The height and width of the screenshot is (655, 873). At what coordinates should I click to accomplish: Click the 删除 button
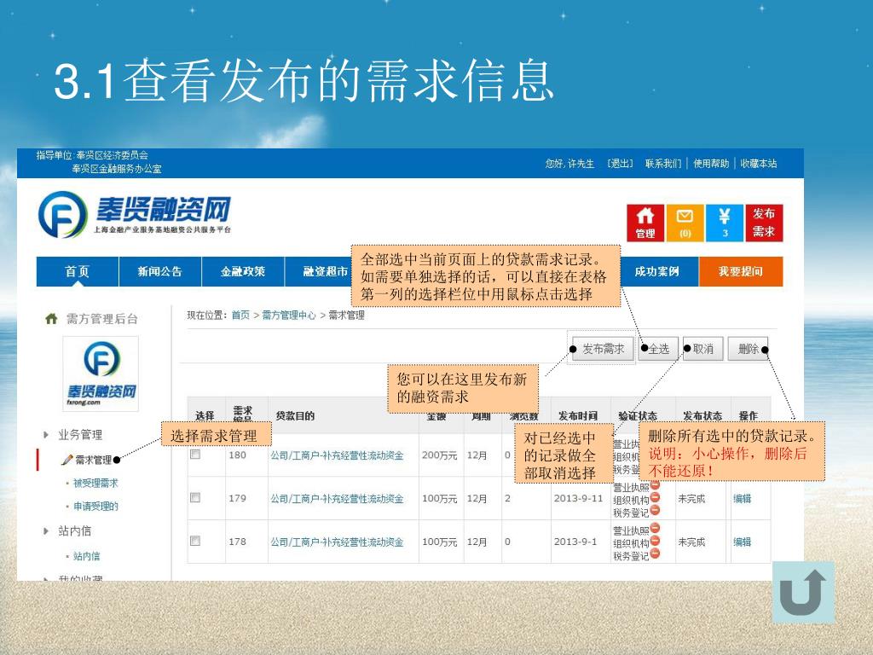(x=748, y=349)
